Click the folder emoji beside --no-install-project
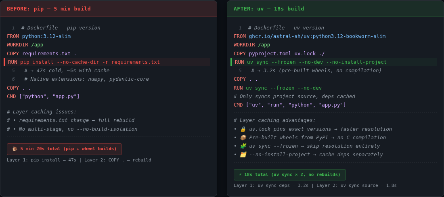444x197 pixels. [x=243, y=155]
